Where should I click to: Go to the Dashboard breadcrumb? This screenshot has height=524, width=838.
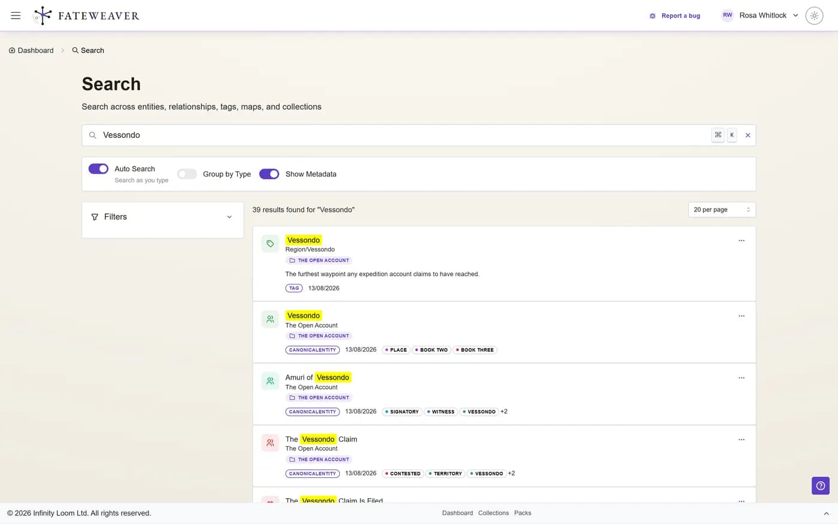(x=31, y=50)
